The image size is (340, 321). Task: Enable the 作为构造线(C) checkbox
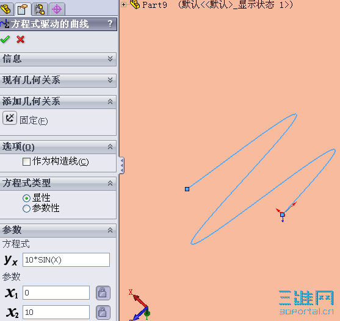point(26,161)
